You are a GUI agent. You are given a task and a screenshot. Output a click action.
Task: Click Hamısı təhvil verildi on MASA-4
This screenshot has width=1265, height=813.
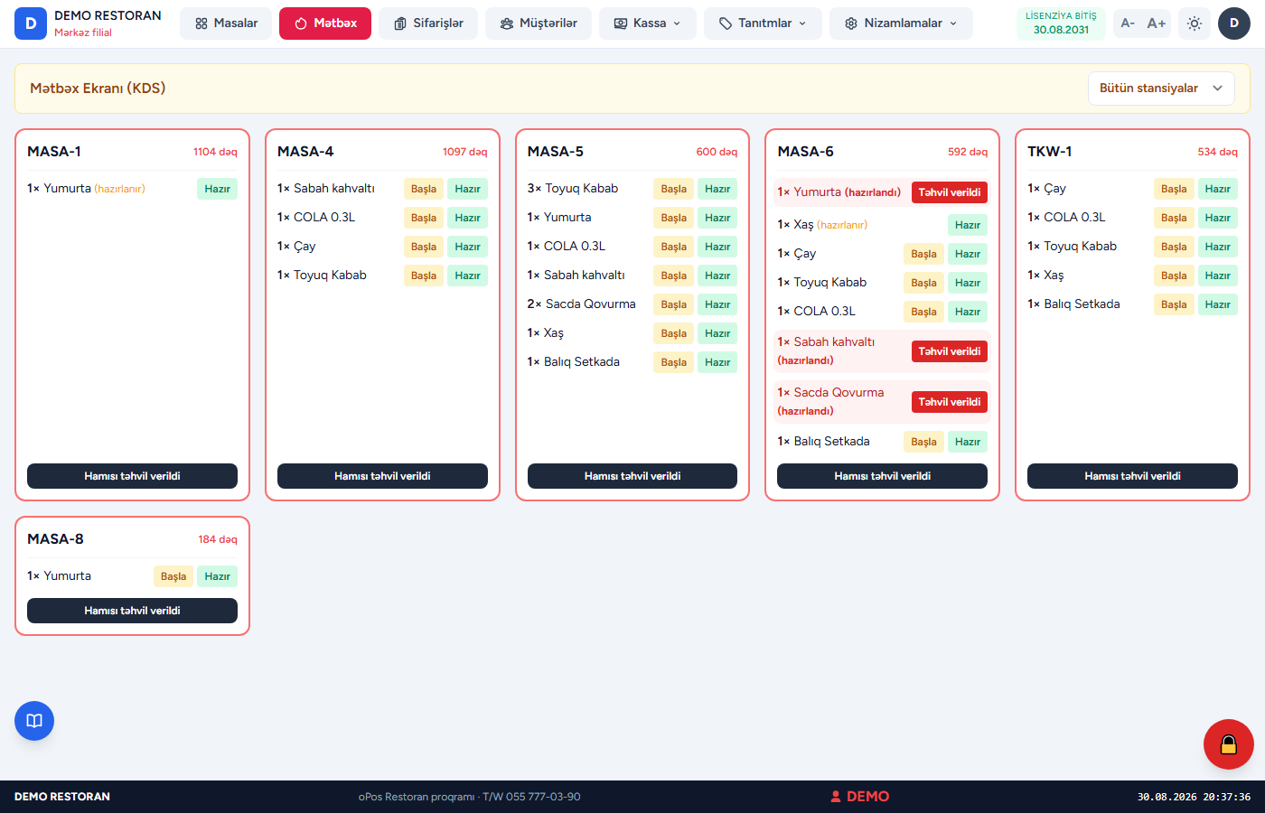tap(382, 476)
